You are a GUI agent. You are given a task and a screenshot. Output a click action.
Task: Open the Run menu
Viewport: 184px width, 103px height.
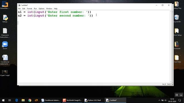click(35, 9)
